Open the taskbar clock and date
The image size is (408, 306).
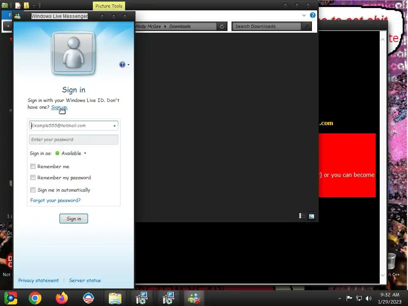[x=390, y=298]
